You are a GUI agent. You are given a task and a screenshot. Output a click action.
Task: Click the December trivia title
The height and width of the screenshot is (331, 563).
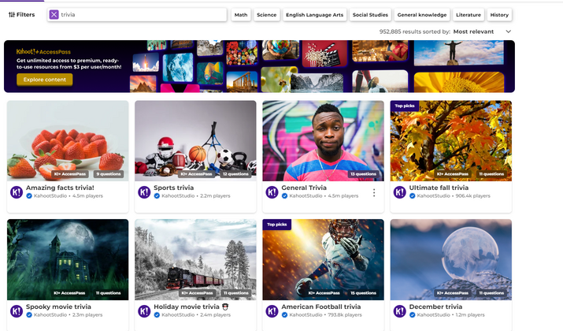[x=435, y=307]
